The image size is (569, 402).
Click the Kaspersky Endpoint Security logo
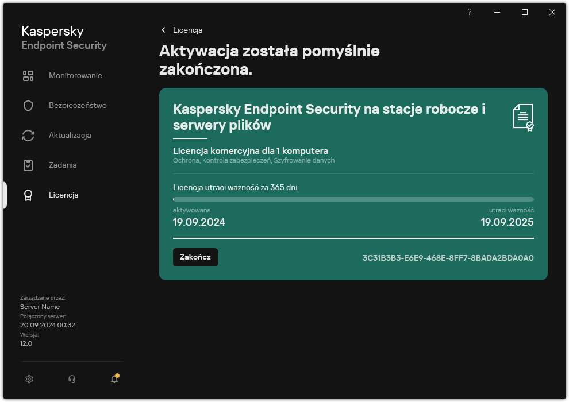pyautogui.click(x=63, y=37)
